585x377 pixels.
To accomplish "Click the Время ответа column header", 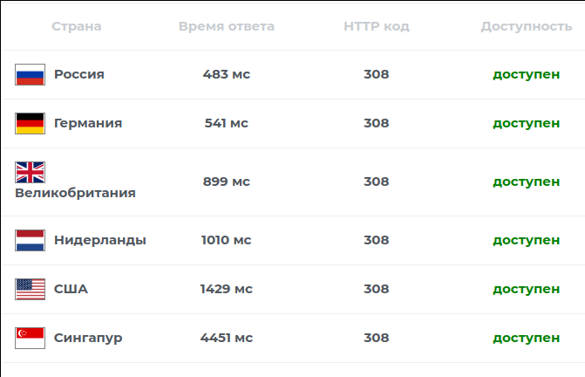I will (x=227, y=26).
